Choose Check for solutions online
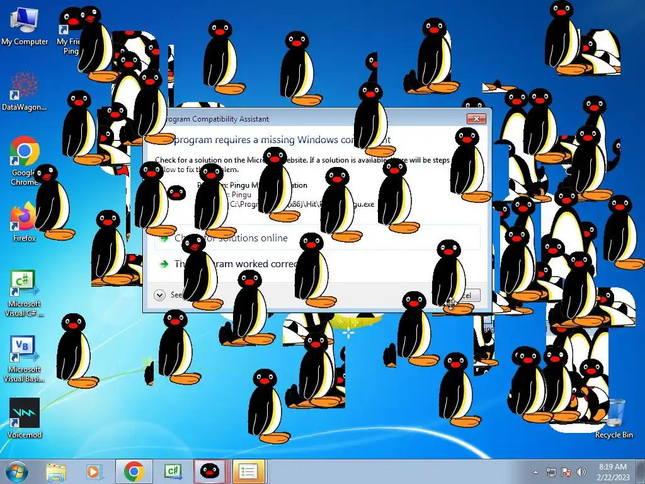The height and width of the screenshot is (484, 645). (317, 238)
